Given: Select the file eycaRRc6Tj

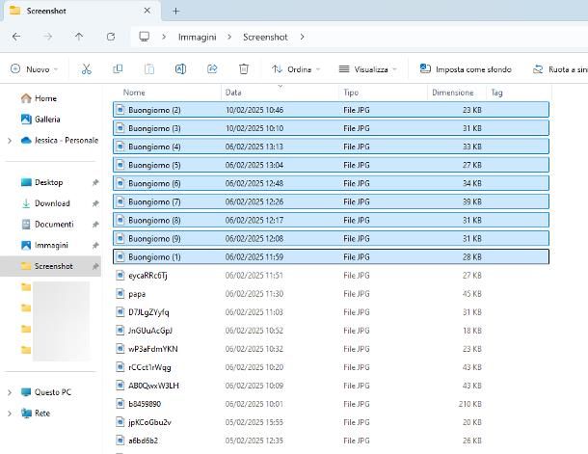Looking at the screenshot, I should [x=331, y=275].
